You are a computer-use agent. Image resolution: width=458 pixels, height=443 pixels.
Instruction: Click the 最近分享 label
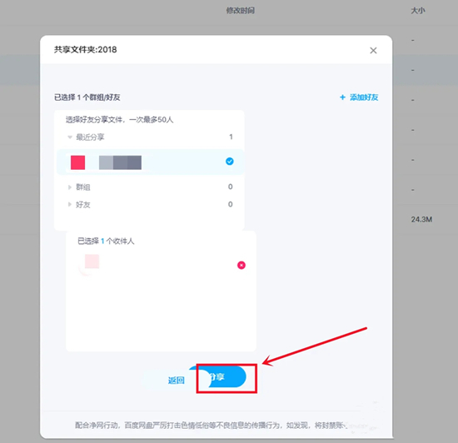tap(90, 137)
